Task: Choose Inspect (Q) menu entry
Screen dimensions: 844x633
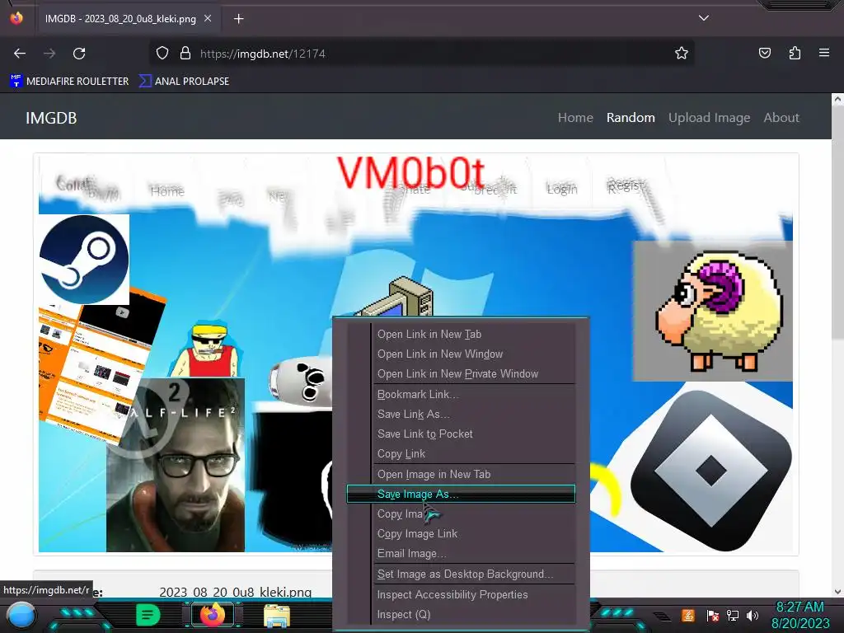Action: (461, 615)
